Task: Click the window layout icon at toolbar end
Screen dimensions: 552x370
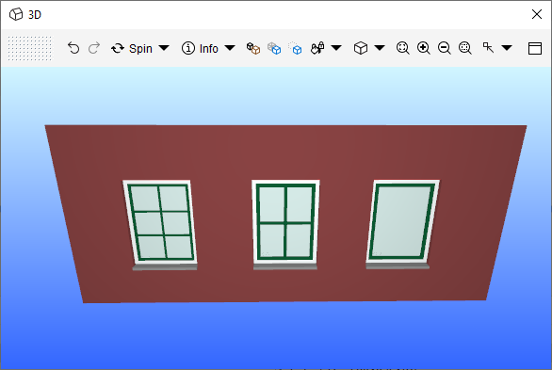Action: pos(535,48)
